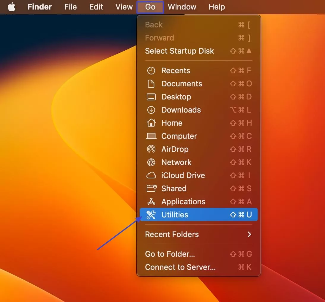Go to Home folder
The image size is (325, 302).
(x=198, y=123)
